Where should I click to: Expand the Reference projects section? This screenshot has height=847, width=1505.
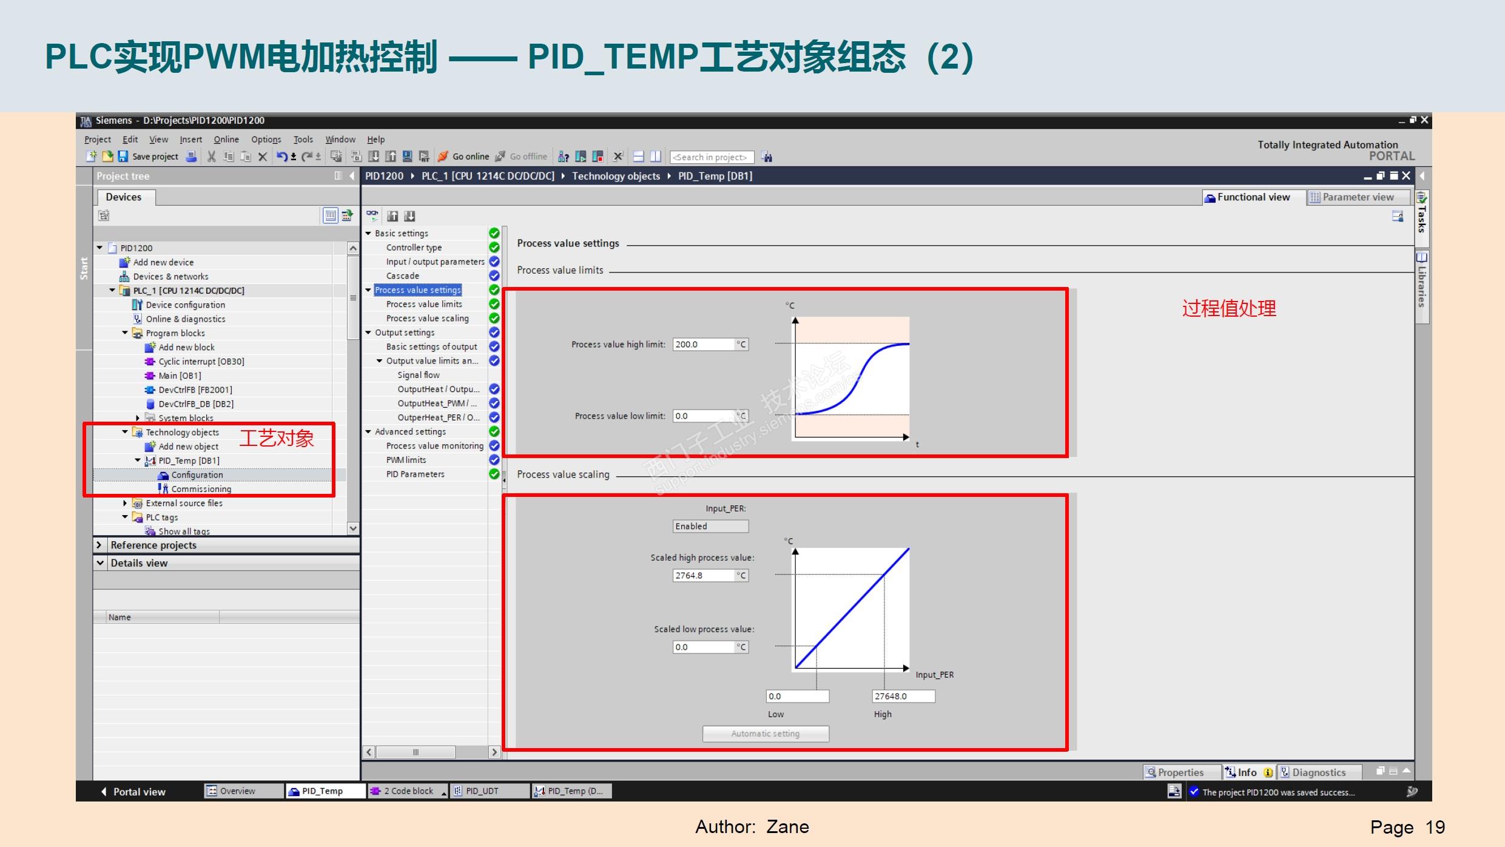[x=99, y=545]
